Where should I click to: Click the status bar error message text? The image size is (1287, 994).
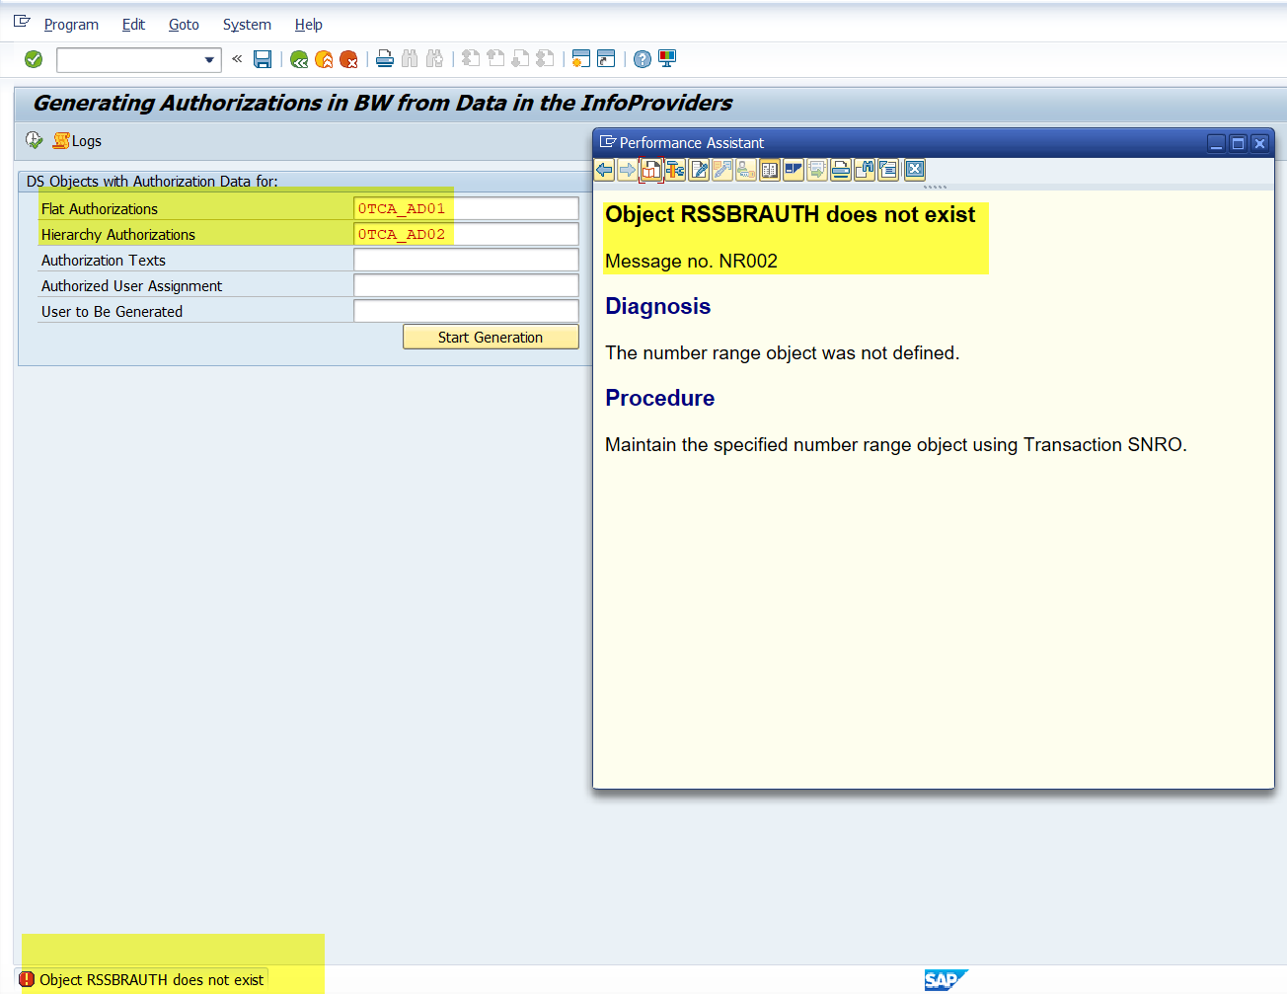click(152, 980)
